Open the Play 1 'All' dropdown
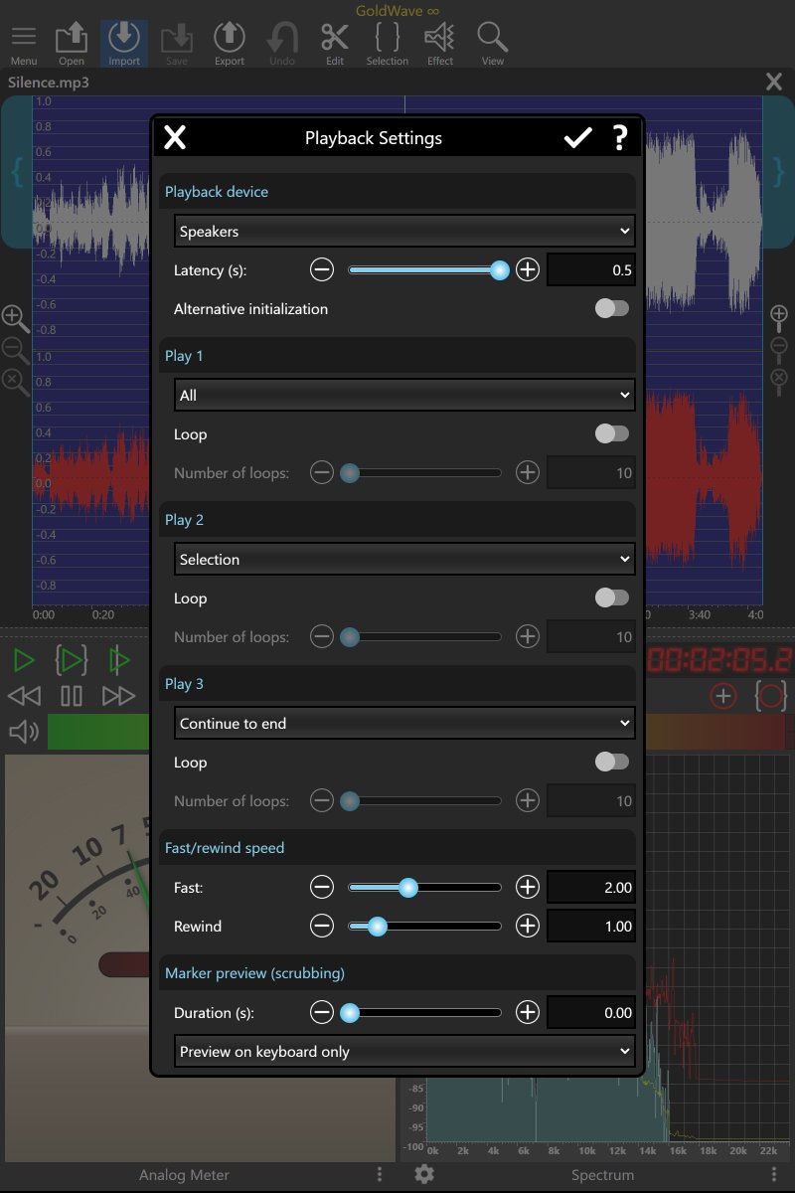Screen dimensions: 795x1193 pos(404,395)
